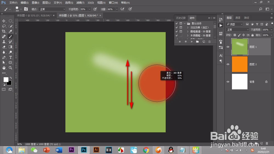Select the Healing Brush tool
Viewport: 274px width, 154px height.
[x=4, y=36]
